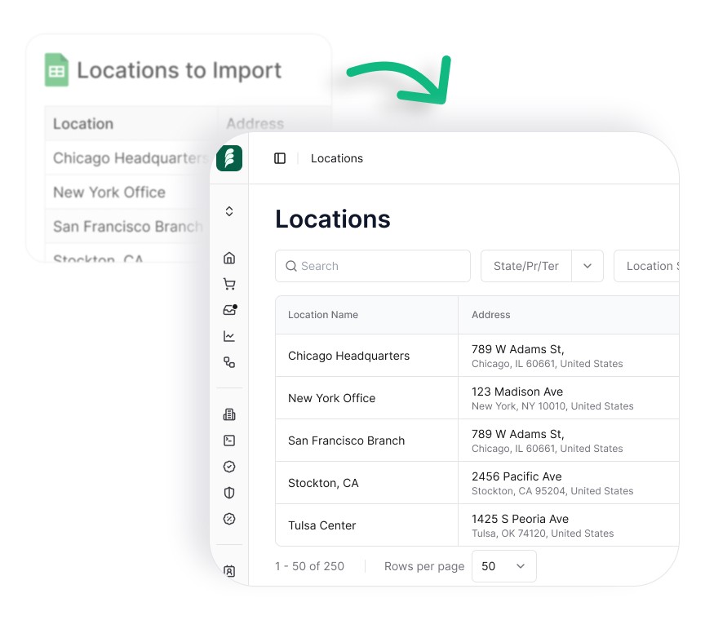
Task: Open the shopping cart icon
Action: [x=229, y=284]
